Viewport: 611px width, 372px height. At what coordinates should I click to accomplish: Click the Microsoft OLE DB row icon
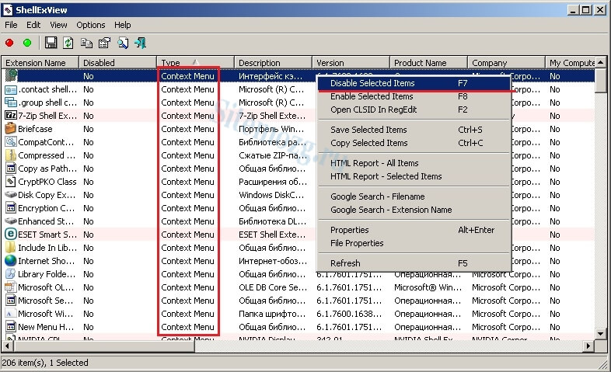[10, 287]
